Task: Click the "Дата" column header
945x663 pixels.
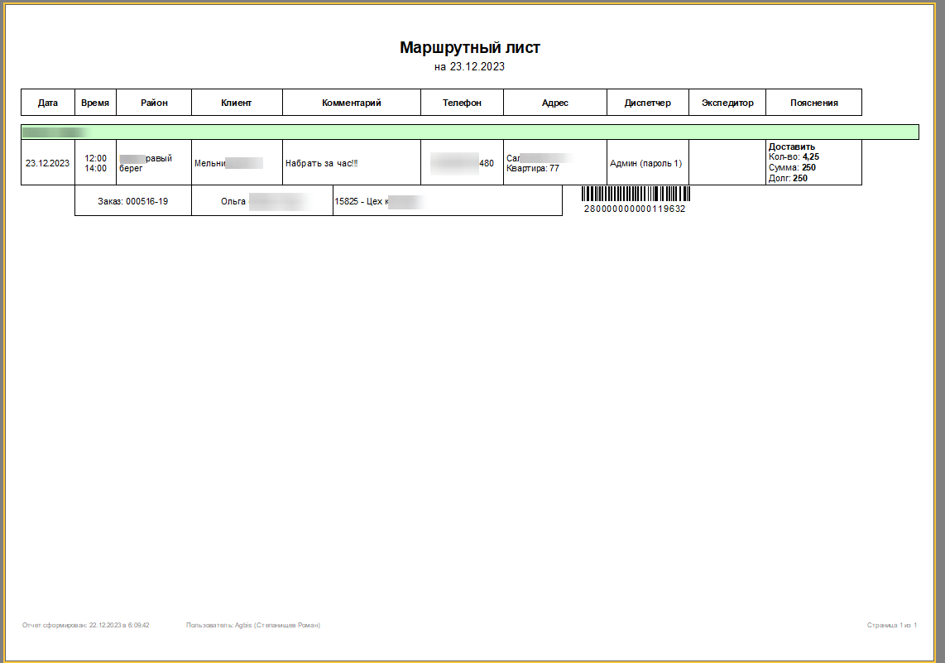Action: pos(48,103)
